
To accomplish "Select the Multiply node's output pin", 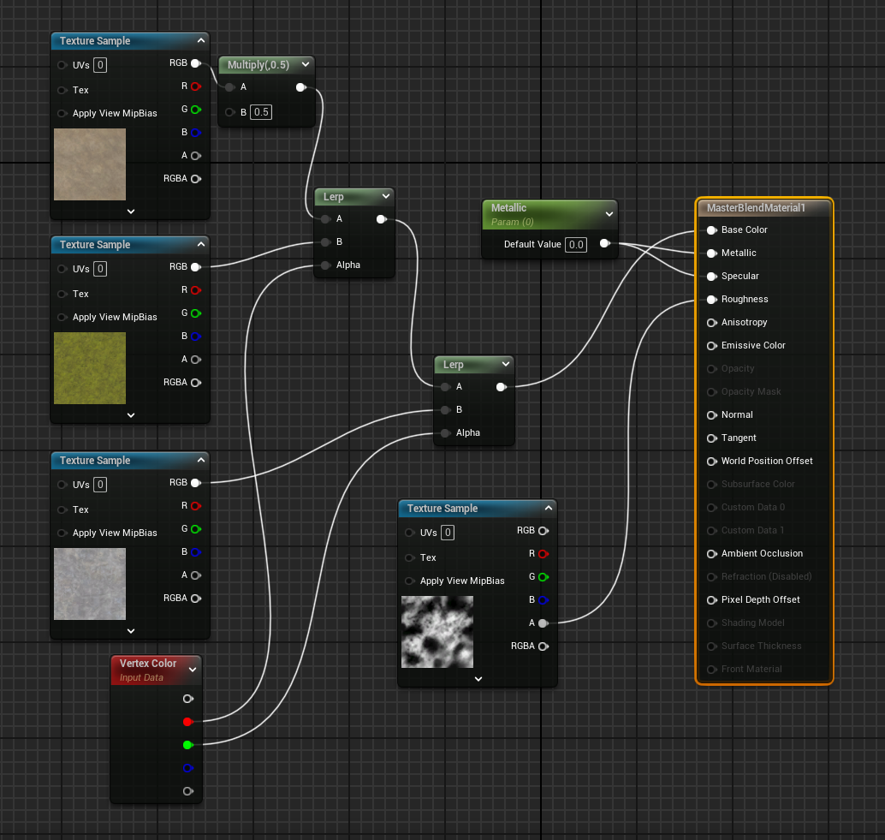I will coord(300,87).
